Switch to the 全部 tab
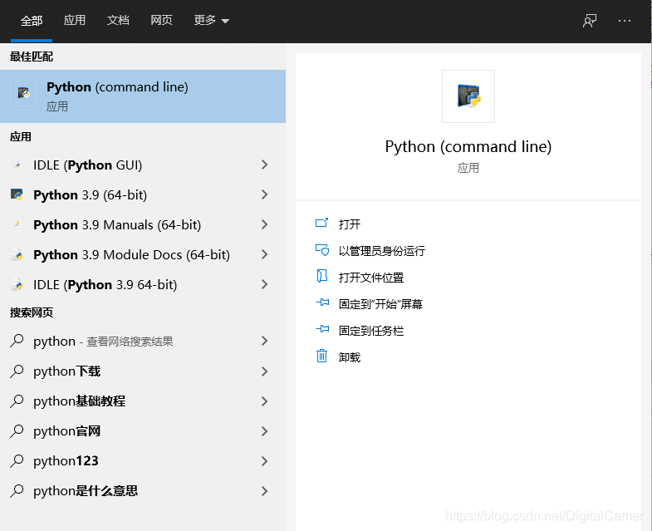 [32, 21]
